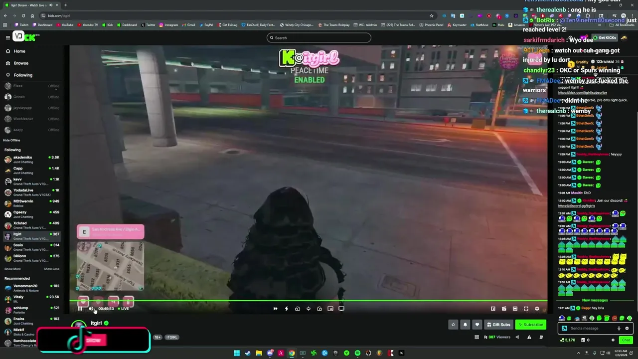Report stream using warning triangle icon
Screen dimensions: 638x359
[529, 337]
